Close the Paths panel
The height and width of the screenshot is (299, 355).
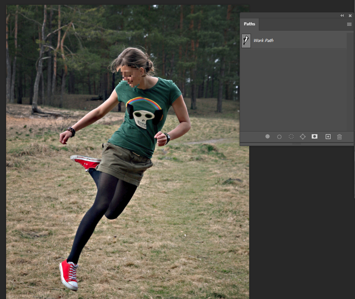(x=350, y=16)
